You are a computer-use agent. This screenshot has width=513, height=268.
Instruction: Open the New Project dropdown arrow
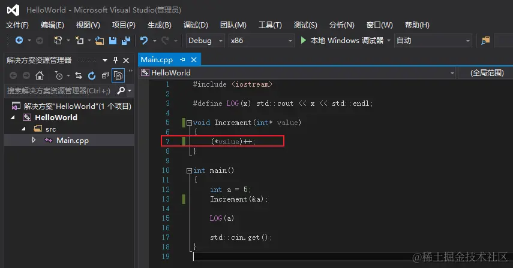68,41
